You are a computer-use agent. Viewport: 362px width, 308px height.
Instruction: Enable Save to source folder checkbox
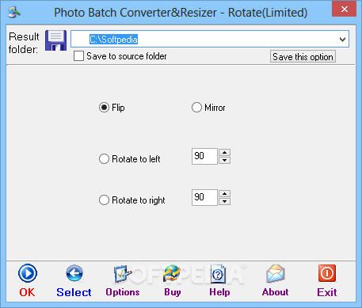78,56
